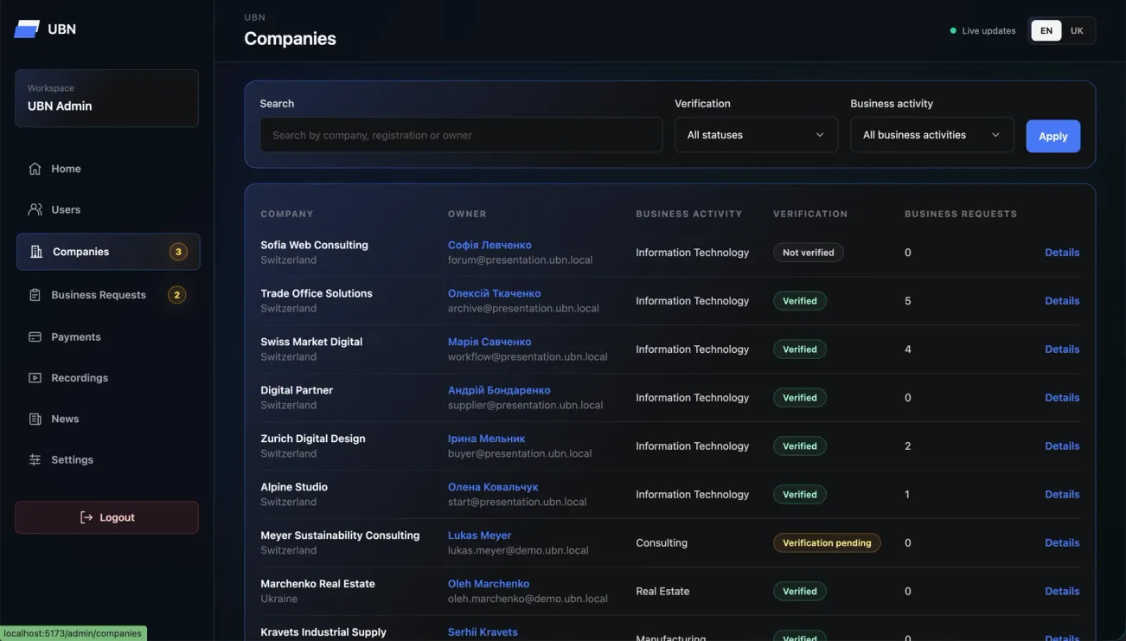Viewport: 1126px width, 641px height.
Task: Focus the company search input field
Action: (x=461, y=135)
